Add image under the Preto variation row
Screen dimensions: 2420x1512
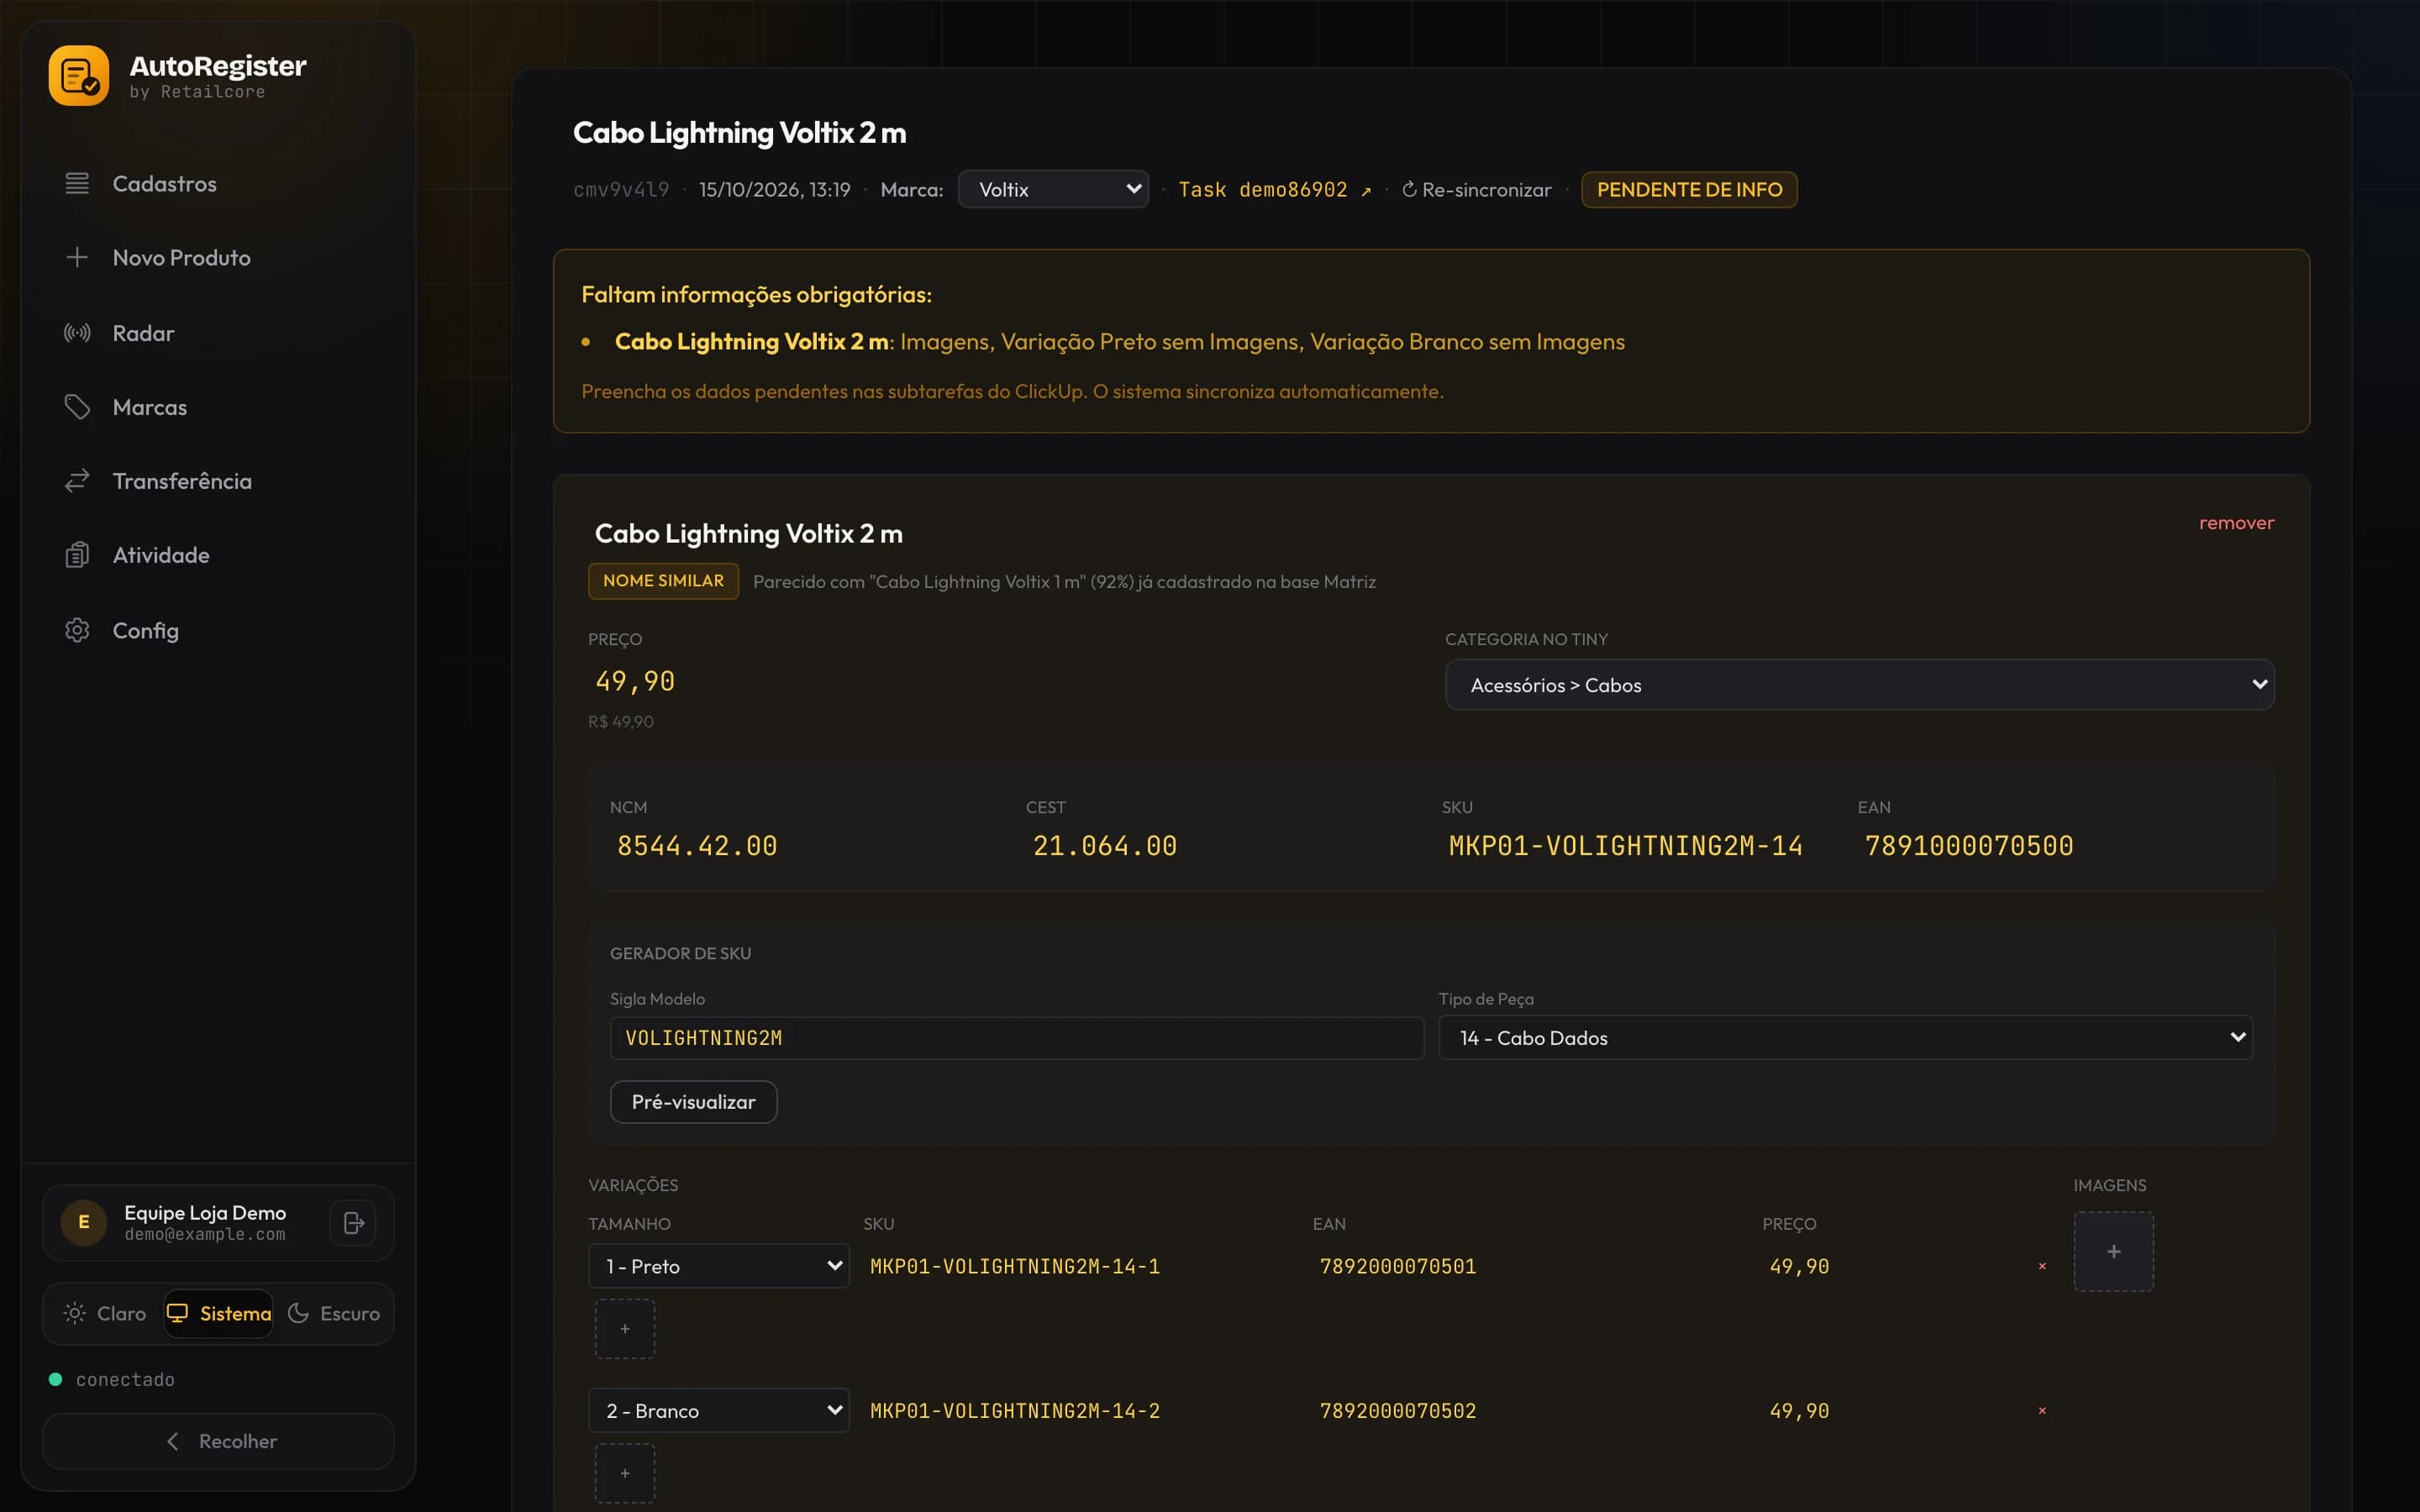click(x=625, y=1329)
